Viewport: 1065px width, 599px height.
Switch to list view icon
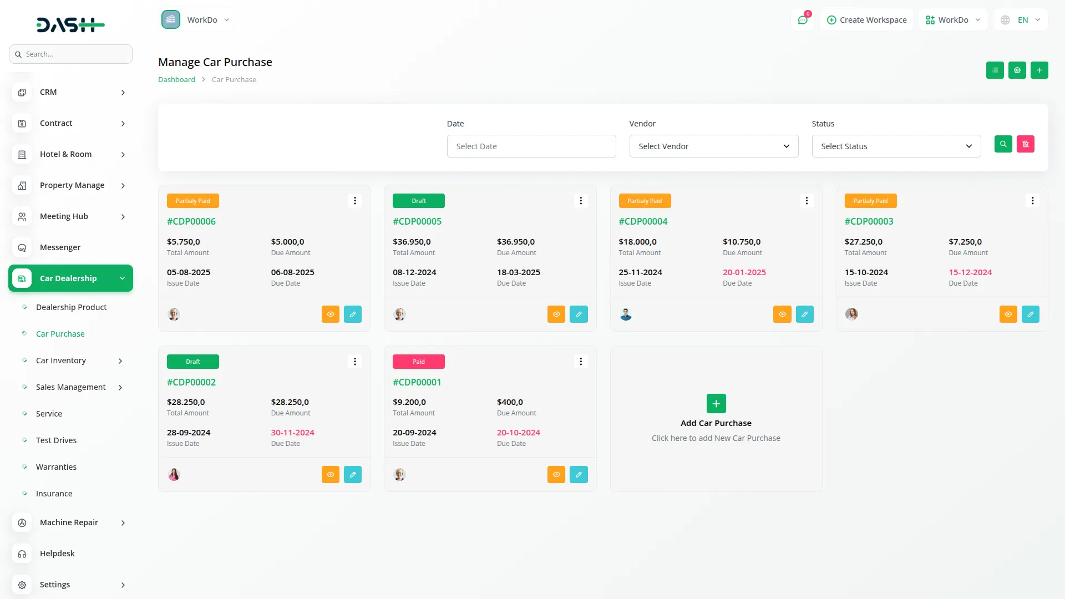pos(995,70)
